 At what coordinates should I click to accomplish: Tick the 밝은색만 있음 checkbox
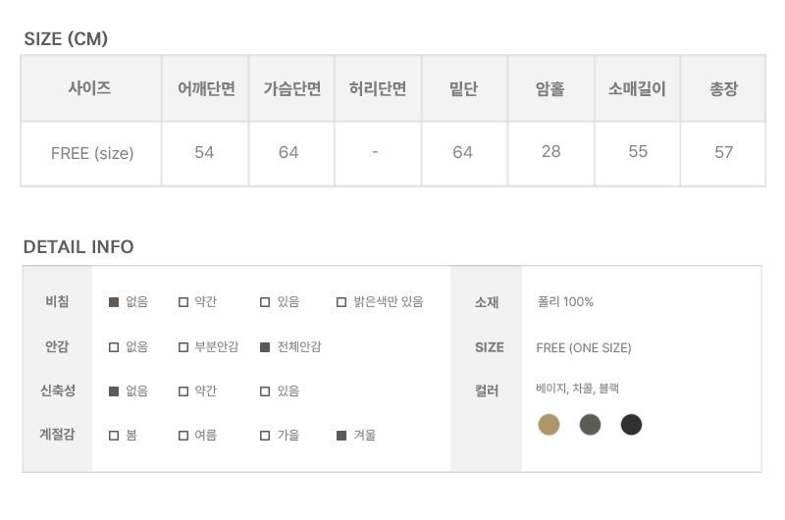[341, 302]
